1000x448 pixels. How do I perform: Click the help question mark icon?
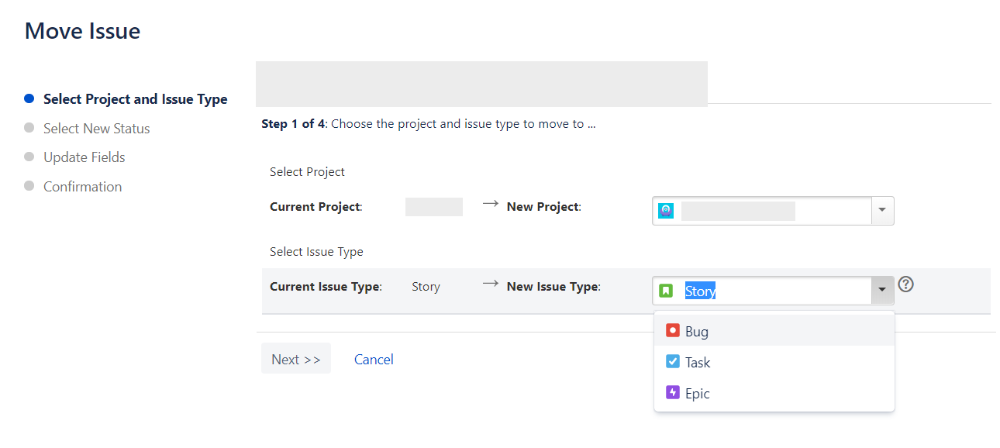(905, 284)
